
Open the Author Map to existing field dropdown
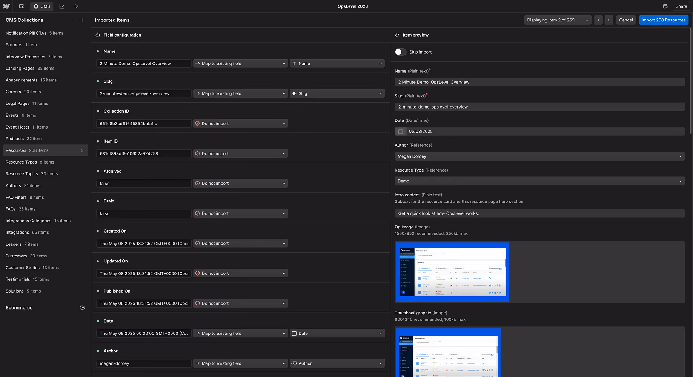(x=241, y=363)
